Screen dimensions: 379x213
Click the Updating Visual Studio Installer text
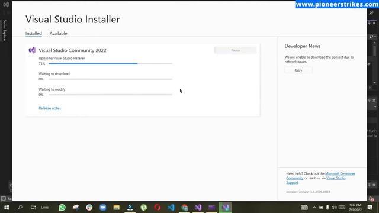[x=62, y=58]
